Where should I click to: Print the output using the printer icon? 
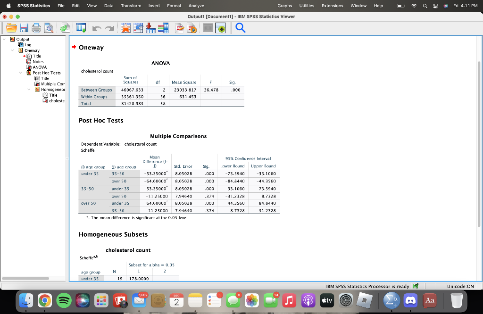tap(36, 28)
